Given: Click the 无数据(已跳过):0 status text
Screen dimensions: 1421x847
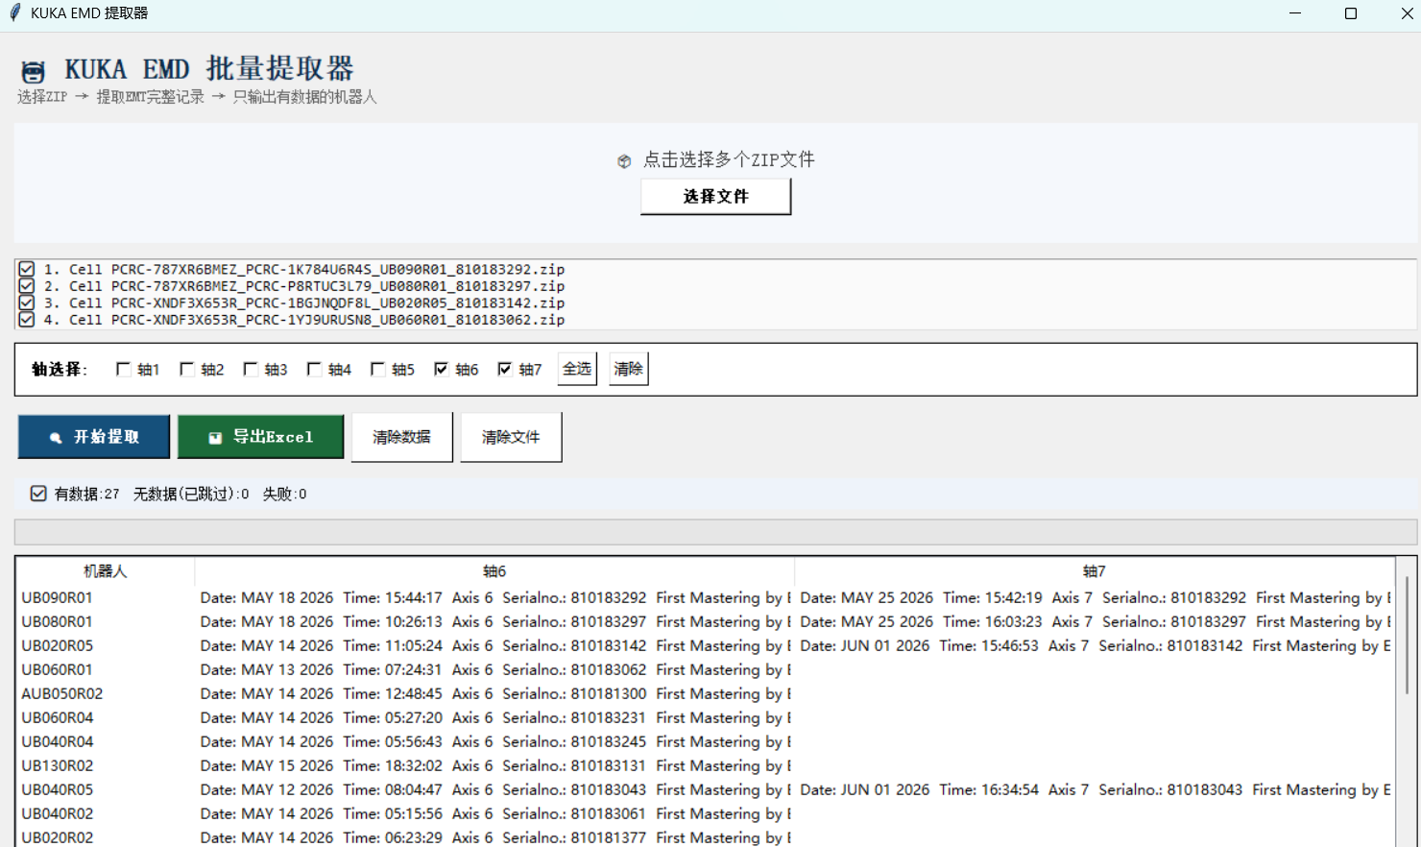Looking at the screenshot, I should [x=191, y=494].
